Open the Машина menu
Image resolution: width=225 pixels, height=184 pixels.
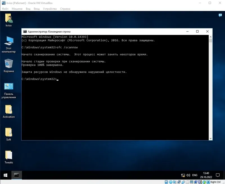tap(17, 8)
